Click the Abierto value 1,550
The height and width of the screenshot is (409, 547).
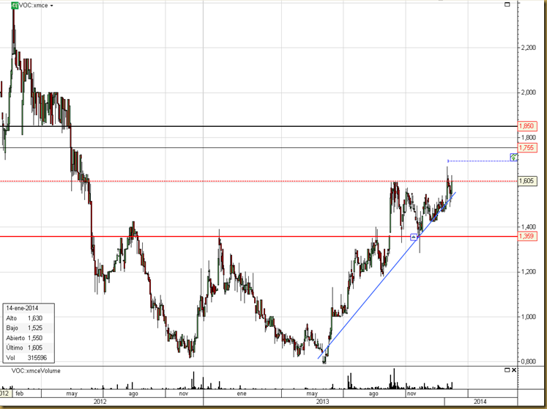coord(35,338)
